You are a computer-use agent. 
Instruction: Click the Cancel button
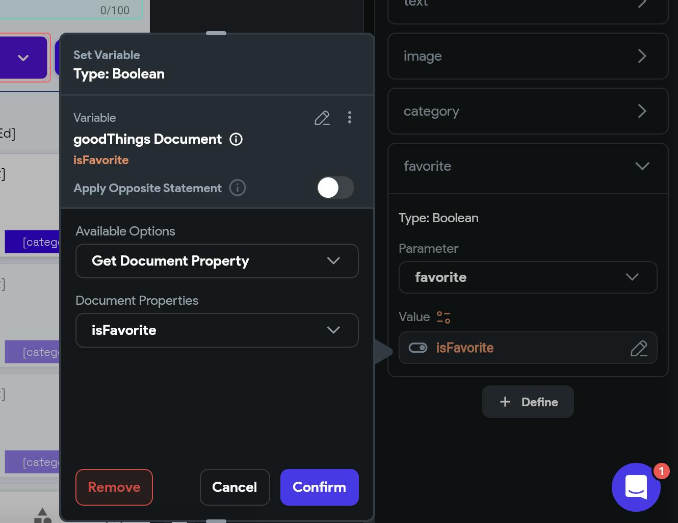[x=234, y=487]
